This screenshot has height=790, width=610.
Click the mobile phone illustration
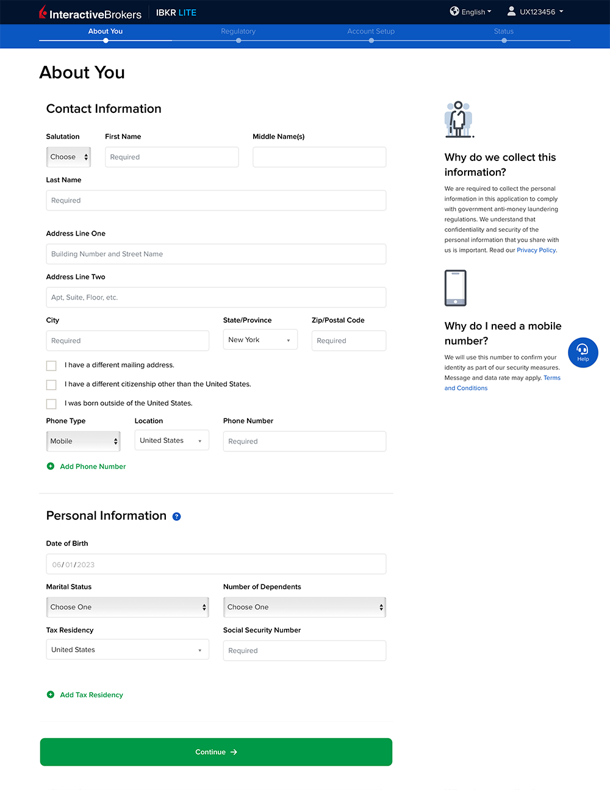pos(455,288)
